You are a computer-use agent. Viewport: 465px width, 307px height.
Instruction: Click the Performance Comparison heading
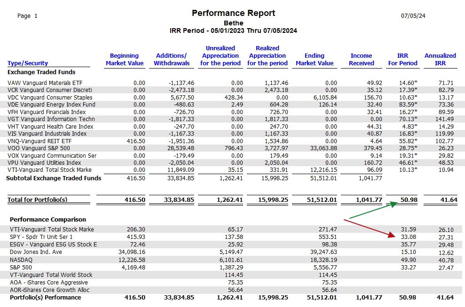click(x=48, y=219)
